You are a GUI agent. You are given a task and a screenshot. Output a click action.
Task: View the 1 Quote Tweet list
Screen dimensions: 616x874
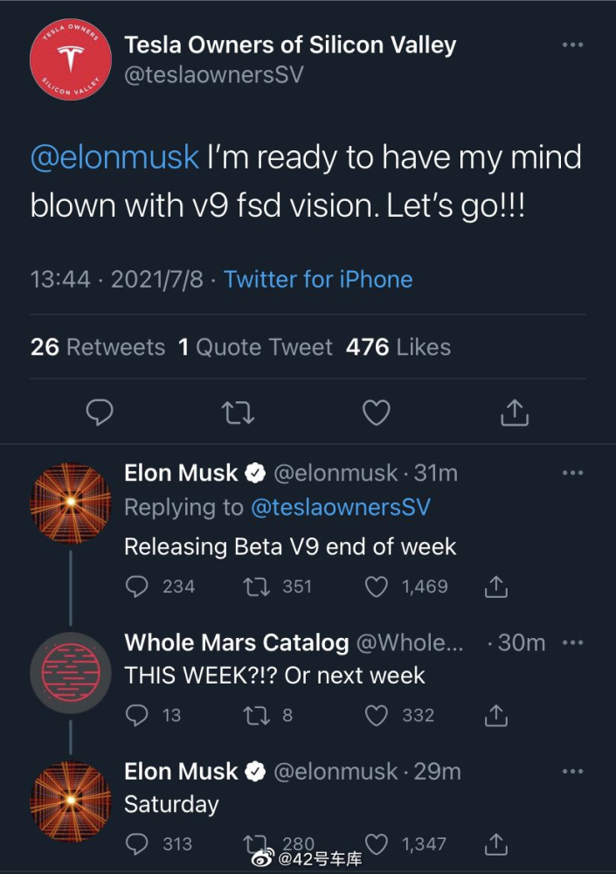click(x=255, y=347)
